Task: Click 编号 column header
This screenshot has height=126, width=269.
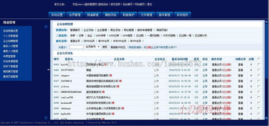Action: (56, 59)
